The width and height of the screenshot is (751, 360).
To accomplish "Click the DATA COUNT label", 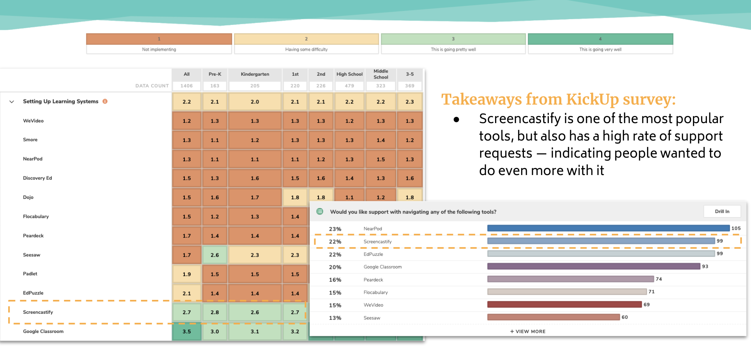I will (152, 86).
